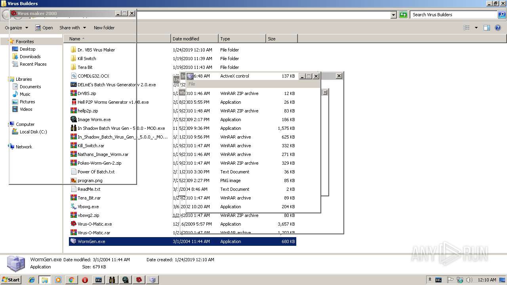Viewport: 507px width, 285px height.
Task: Sort by the Size column header
Action: point(282,39)
